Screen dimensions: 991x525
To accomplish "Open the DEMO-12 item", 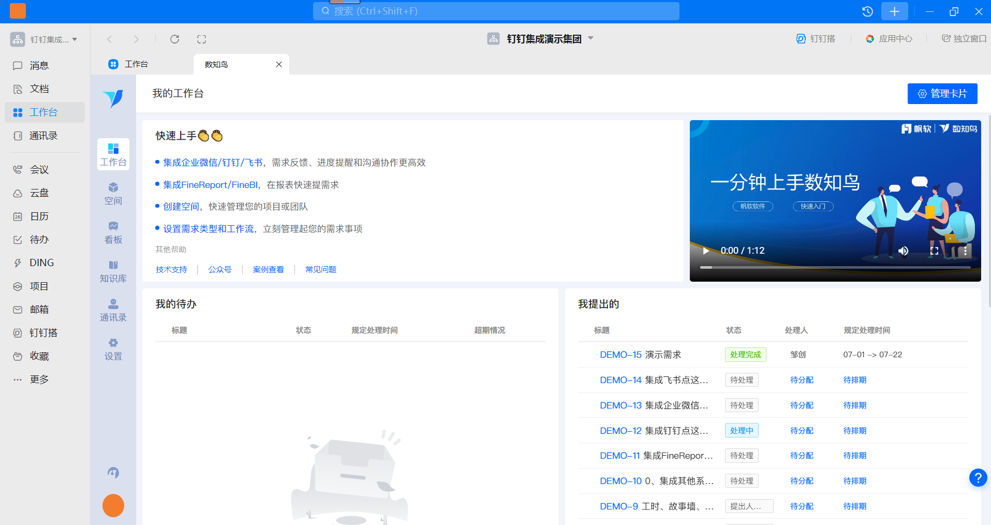I will coord(654,431).
